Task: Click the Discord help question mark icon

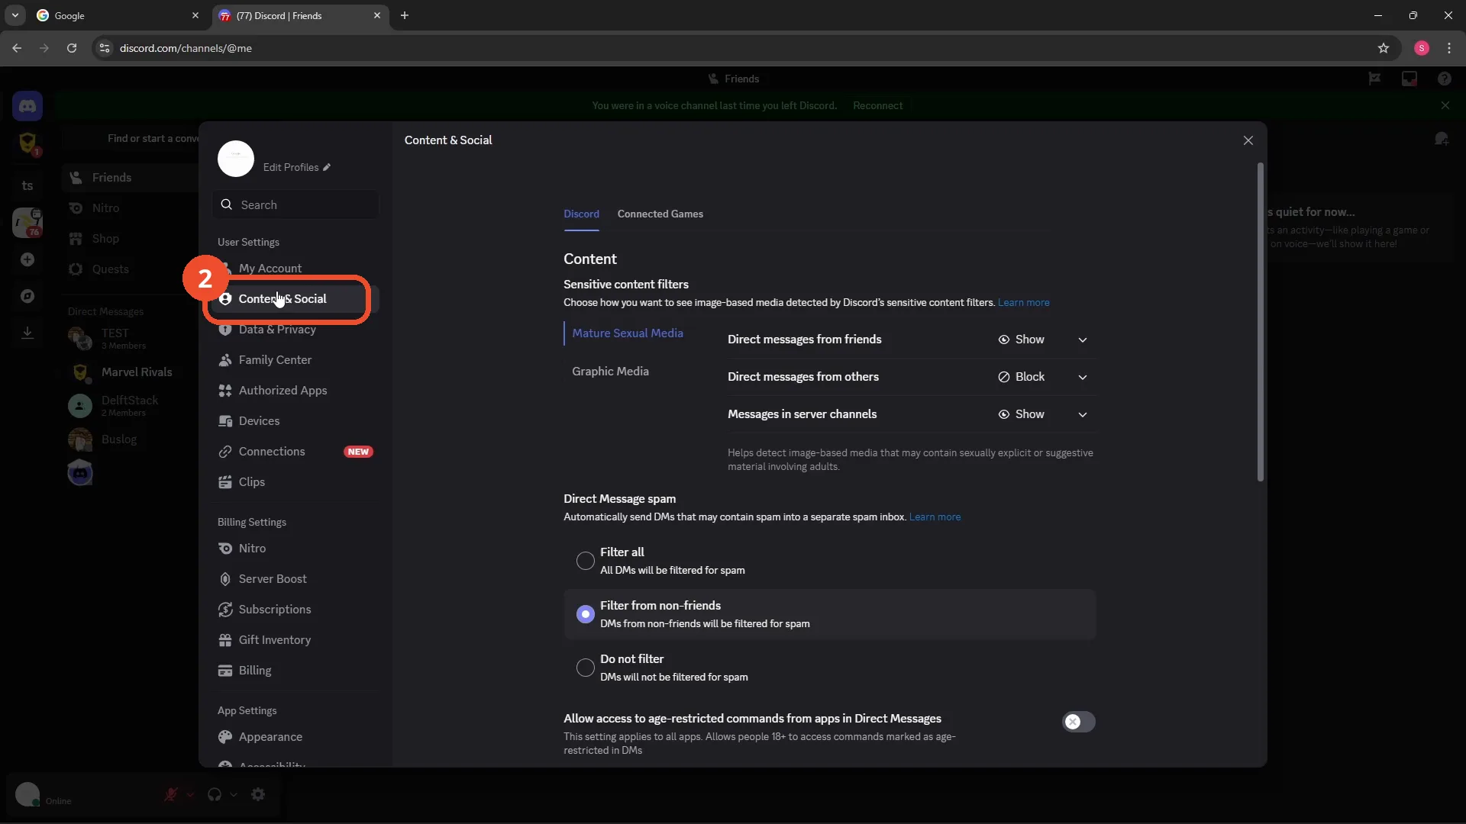Action: coord(1444,79)
